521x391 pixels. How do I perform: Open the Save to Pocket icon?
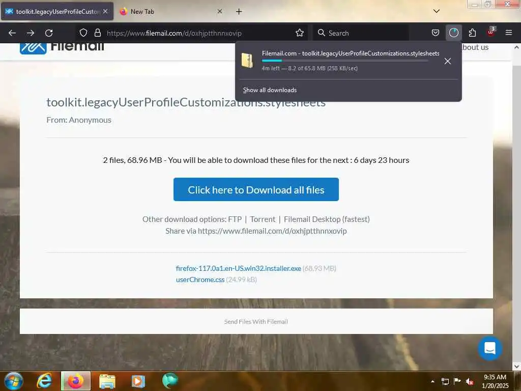[436, 33]
